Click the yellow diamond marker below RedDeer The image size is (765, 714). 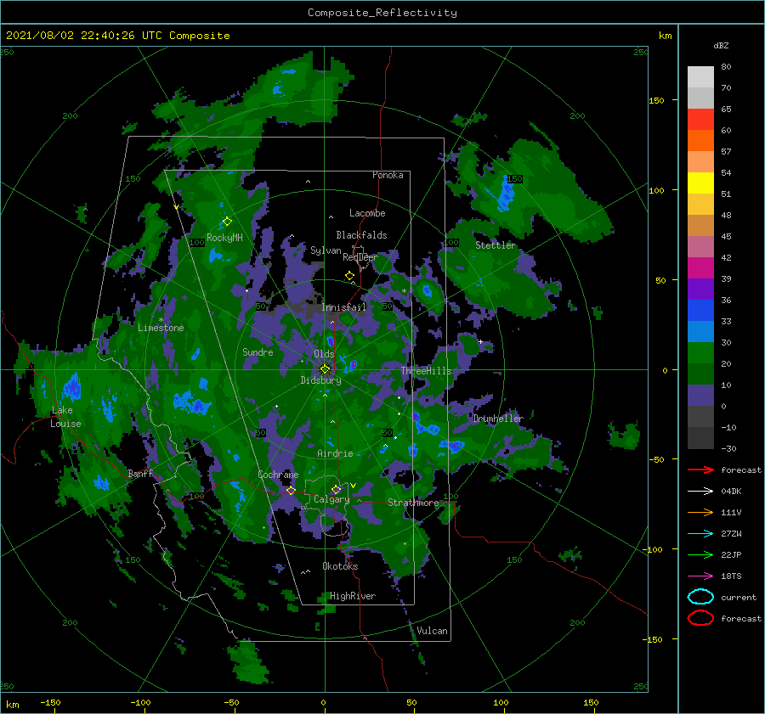349,276
